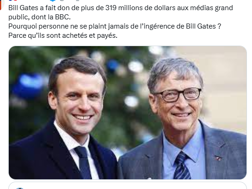
Task: Click the solid navy tie in the photo
Action: 83,162
